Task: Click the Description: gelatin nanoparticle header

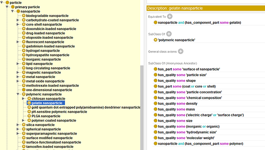Action: point(206,8)
